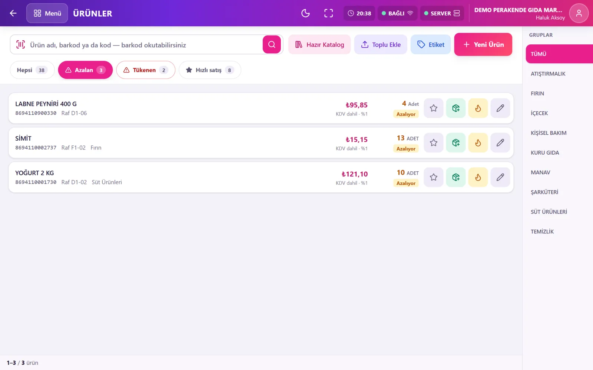The width and height of the screenshot is (593, 370).
Task: Open Hazır Katalog
Action: point(319,44)
